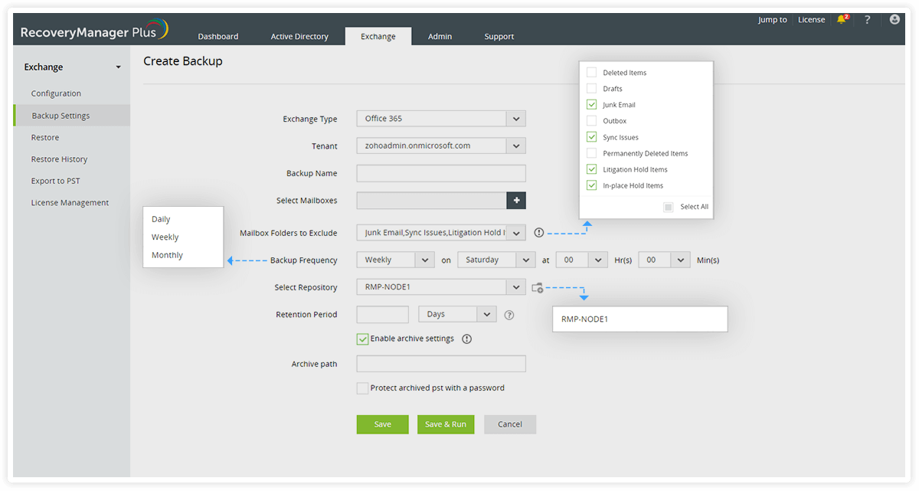This screenshot has height=491, width=919.
Task: Check Protect archived pst with a password
Action: coord(363,388)
